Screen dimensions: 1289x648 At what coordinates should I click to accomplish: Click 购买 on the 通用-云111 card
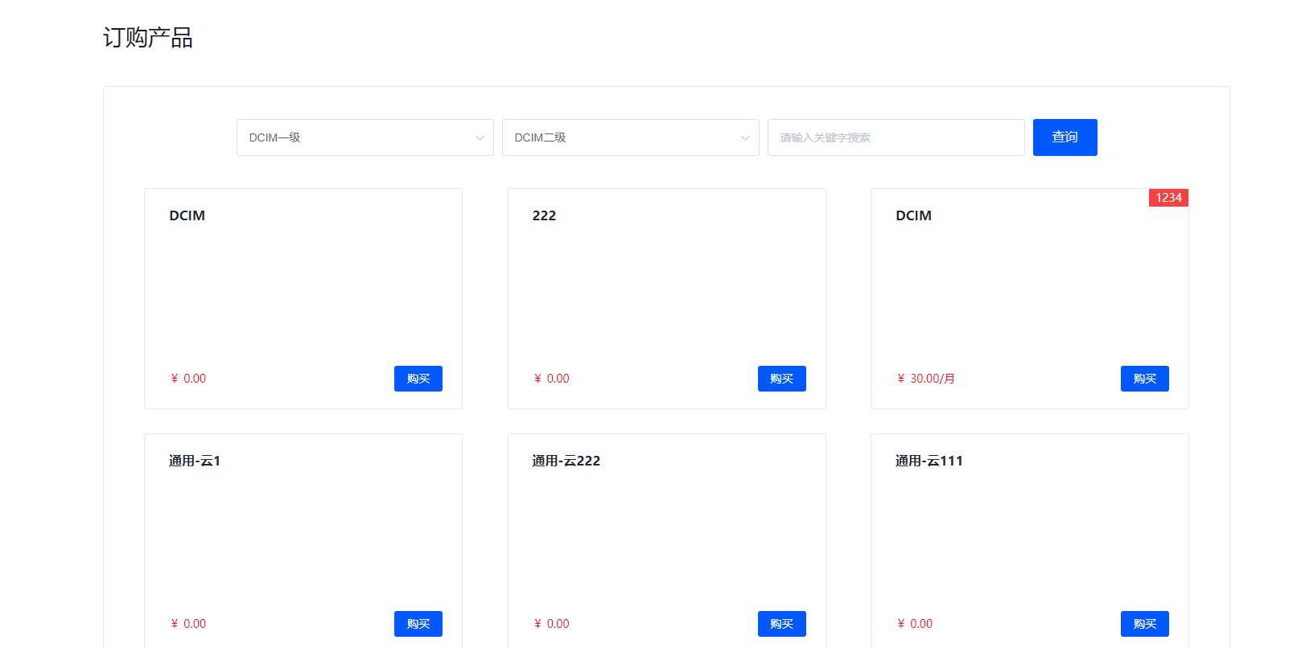(x=1144, y=624)
